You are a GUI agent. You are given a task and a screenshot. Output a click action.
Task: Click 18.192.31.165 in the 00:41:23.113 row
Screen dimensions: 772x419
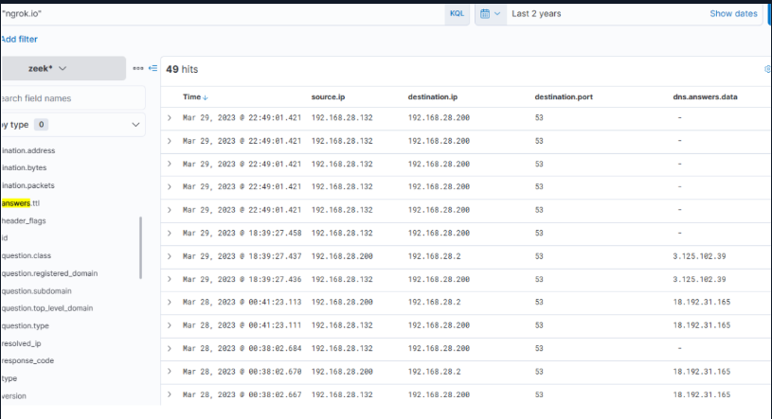[702, 302]
